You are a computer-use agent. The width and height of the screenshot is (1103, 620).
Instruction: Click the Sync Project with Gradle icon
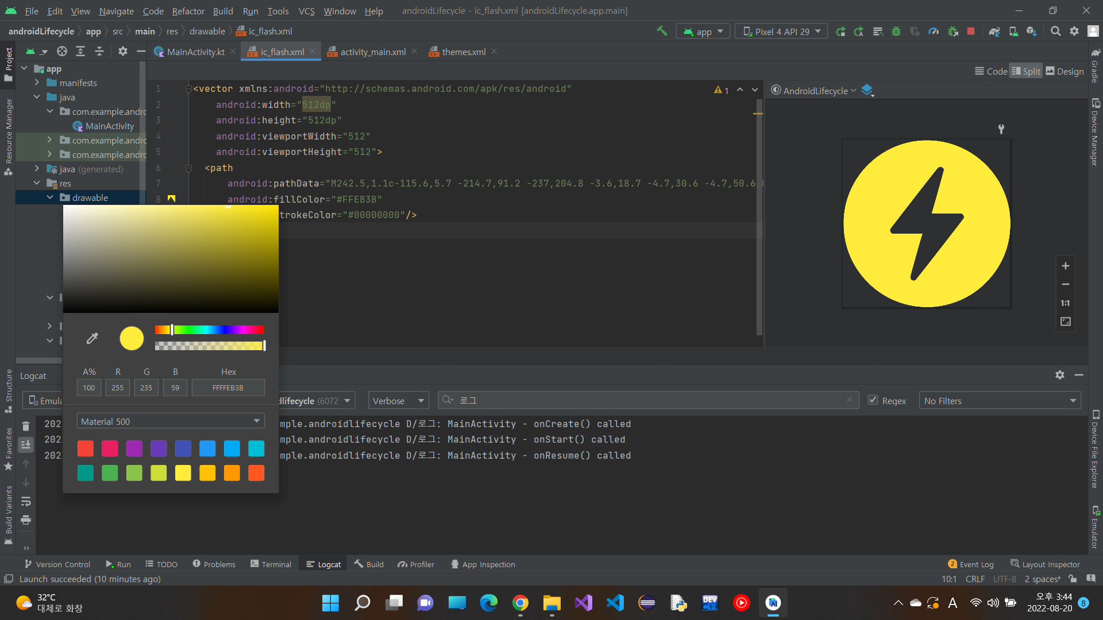click(x=994, y=32)
